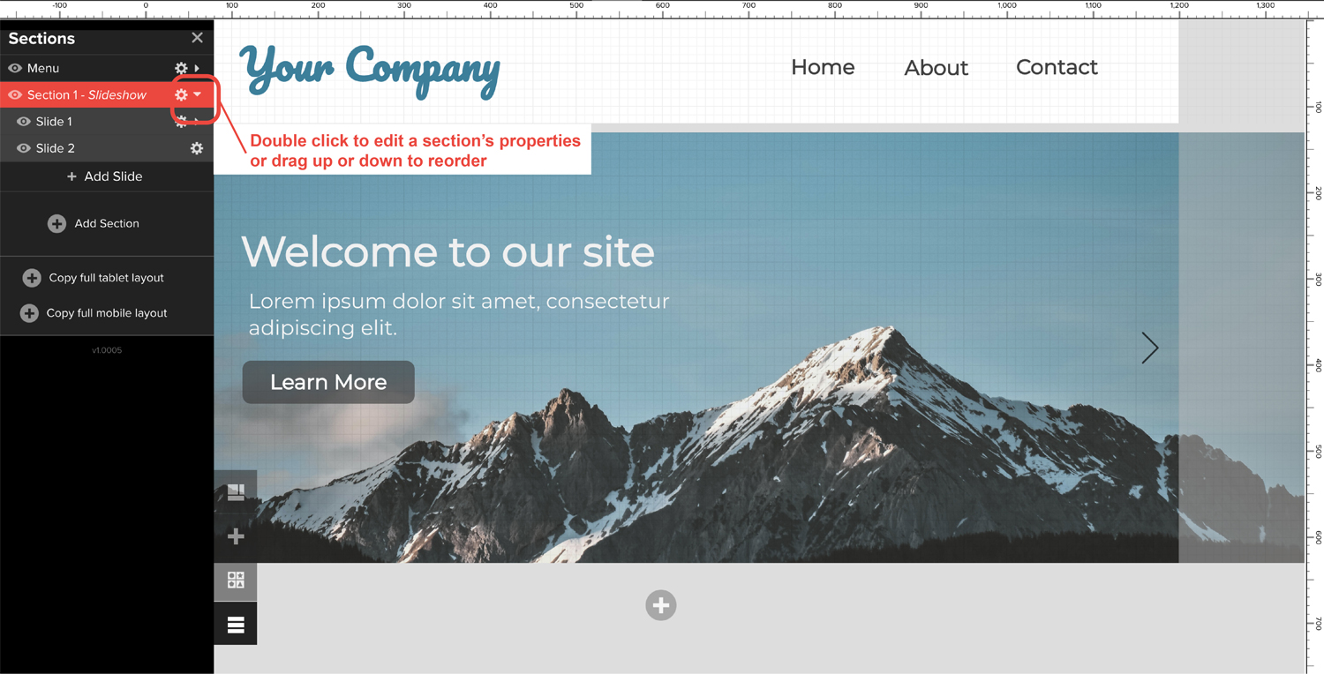Click the layout blocks icon in left toolbar
Screen dimensions: 1324x674
click(x=236, y=492)
